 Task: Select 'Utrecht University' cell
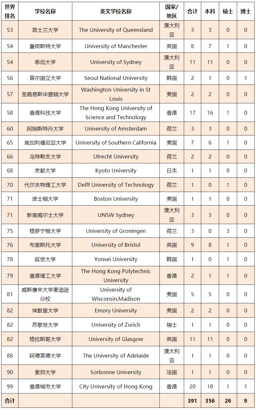tap(116, 157)
